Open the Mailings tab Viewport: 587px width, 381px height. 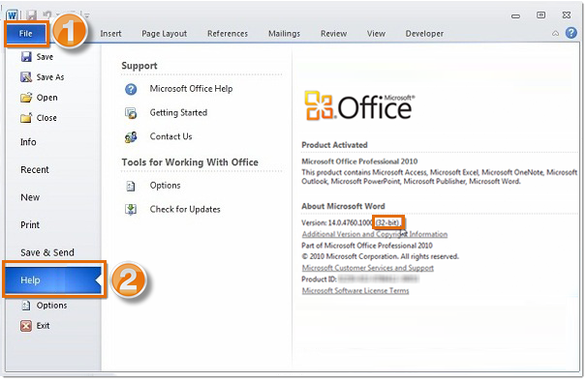pos(284,34)
